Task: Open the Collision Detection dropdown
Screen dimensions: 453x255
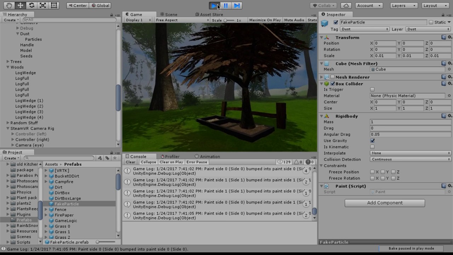Action: [x=411, y=159]
